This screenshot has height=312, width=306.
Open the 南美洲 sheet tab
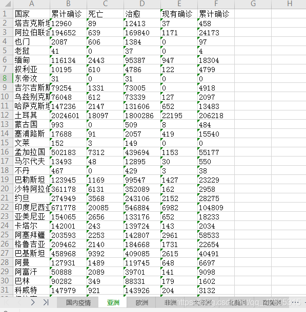point(272,303)
